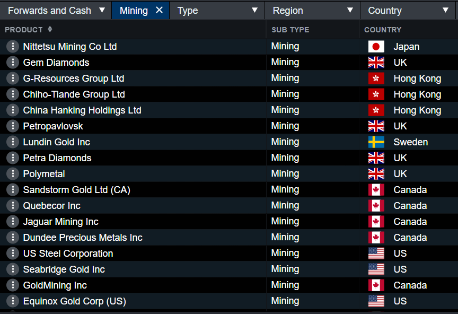The width and height of the screenshot is (458, 314).
Task: Click the Sub Type column header
Action: pos(290,30)
